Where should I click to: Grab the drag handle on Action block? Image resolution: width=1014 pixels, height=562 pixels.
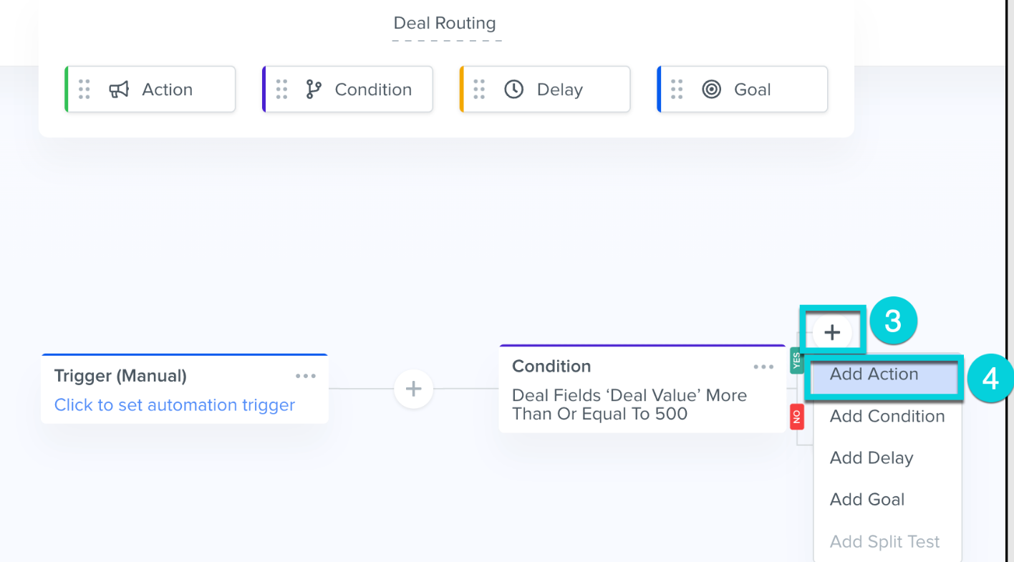point(84,89)
